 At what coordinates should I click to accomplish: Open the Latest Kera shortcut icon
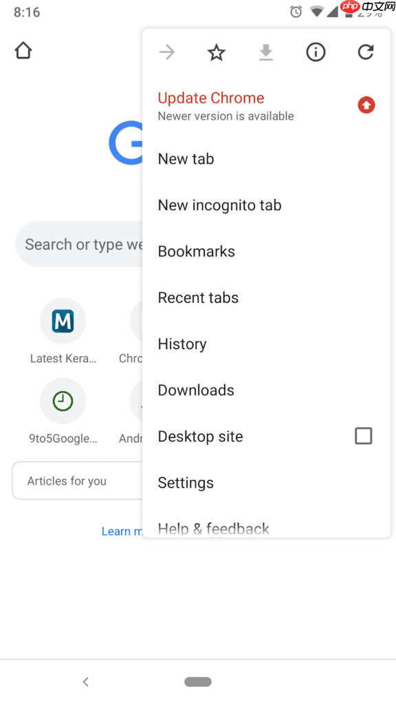tap(63, 320)
